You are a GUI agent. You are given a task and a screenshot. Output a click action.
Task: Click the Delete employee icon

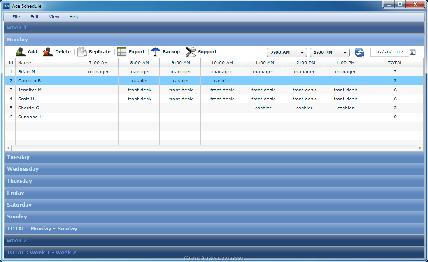click(48, 51)
